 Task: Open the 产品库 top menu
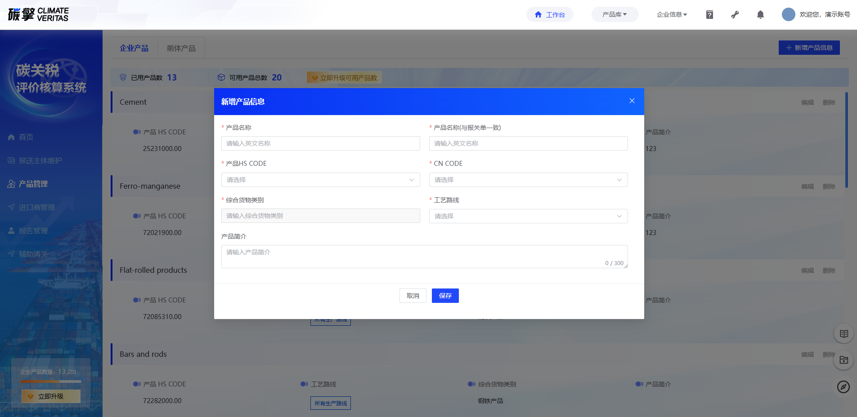615,15
